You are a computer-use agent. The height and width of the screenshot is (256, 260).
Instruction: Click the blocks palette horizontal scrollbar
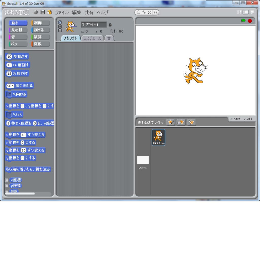[x=20, y=194]
